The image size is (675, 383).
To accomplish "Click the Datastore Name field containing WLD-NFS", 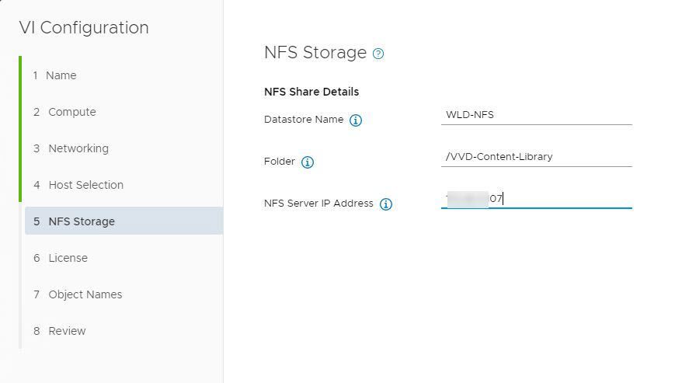I will pyautogui.click(x=536, y=115).
